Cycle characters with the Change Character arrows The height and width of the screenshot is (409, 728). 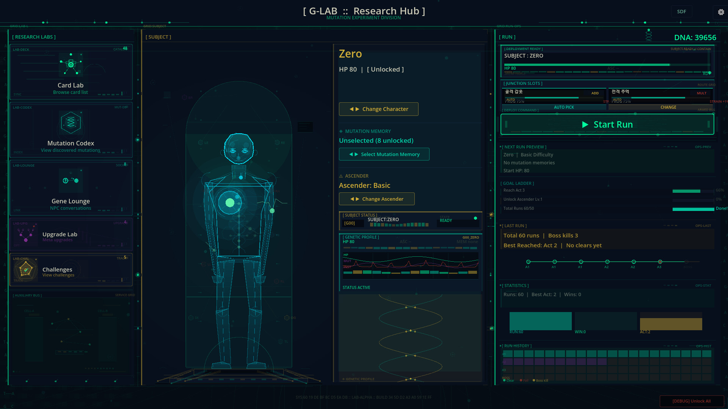point(378,109)
